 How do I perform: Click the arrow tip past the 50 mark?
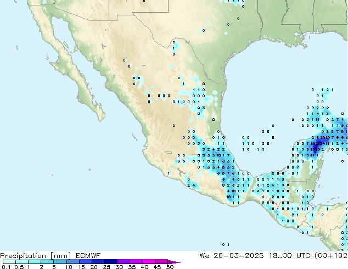[174, 262]
